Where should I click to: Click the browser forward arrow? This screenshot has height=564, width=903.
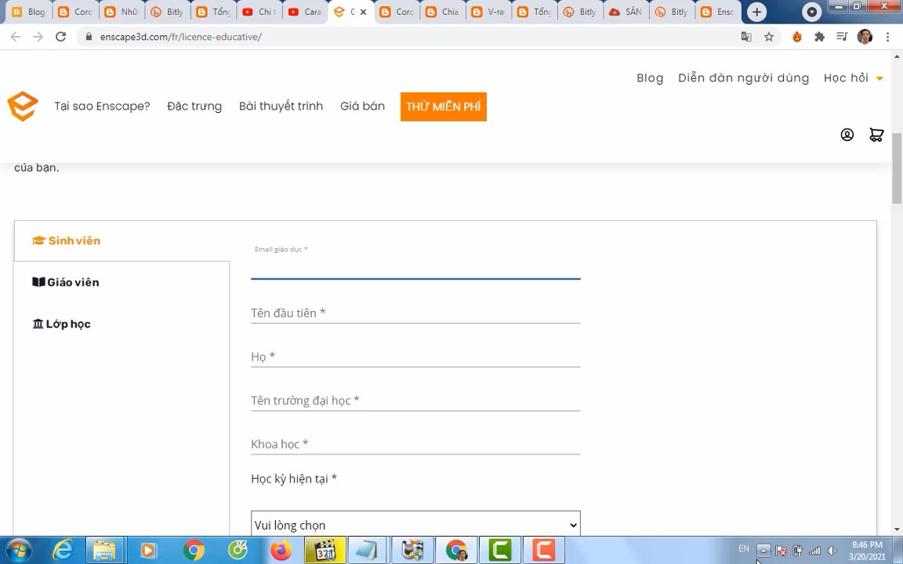pyautogui.click(x=38, y=37)
